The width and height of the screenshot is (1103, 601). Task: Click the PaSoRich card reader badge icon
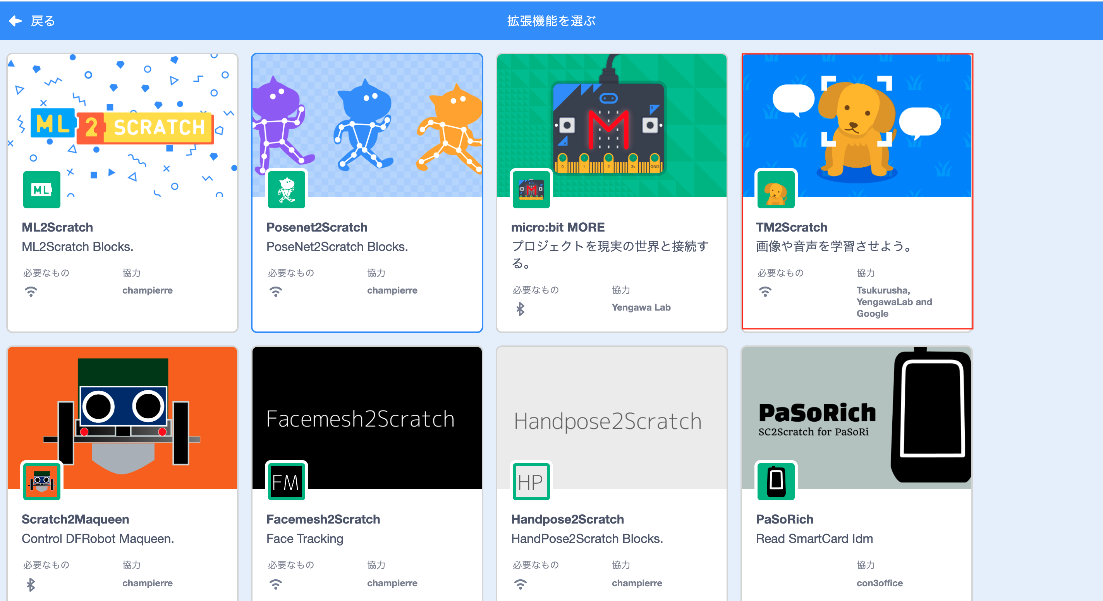click(x=776, y=482)
